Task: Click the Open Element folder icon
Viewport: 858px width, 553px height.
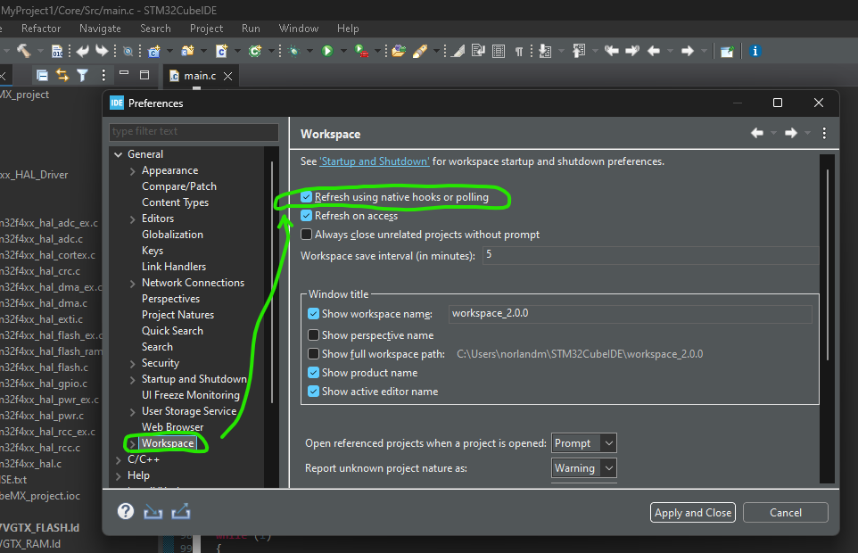Action: coord(399,52)
